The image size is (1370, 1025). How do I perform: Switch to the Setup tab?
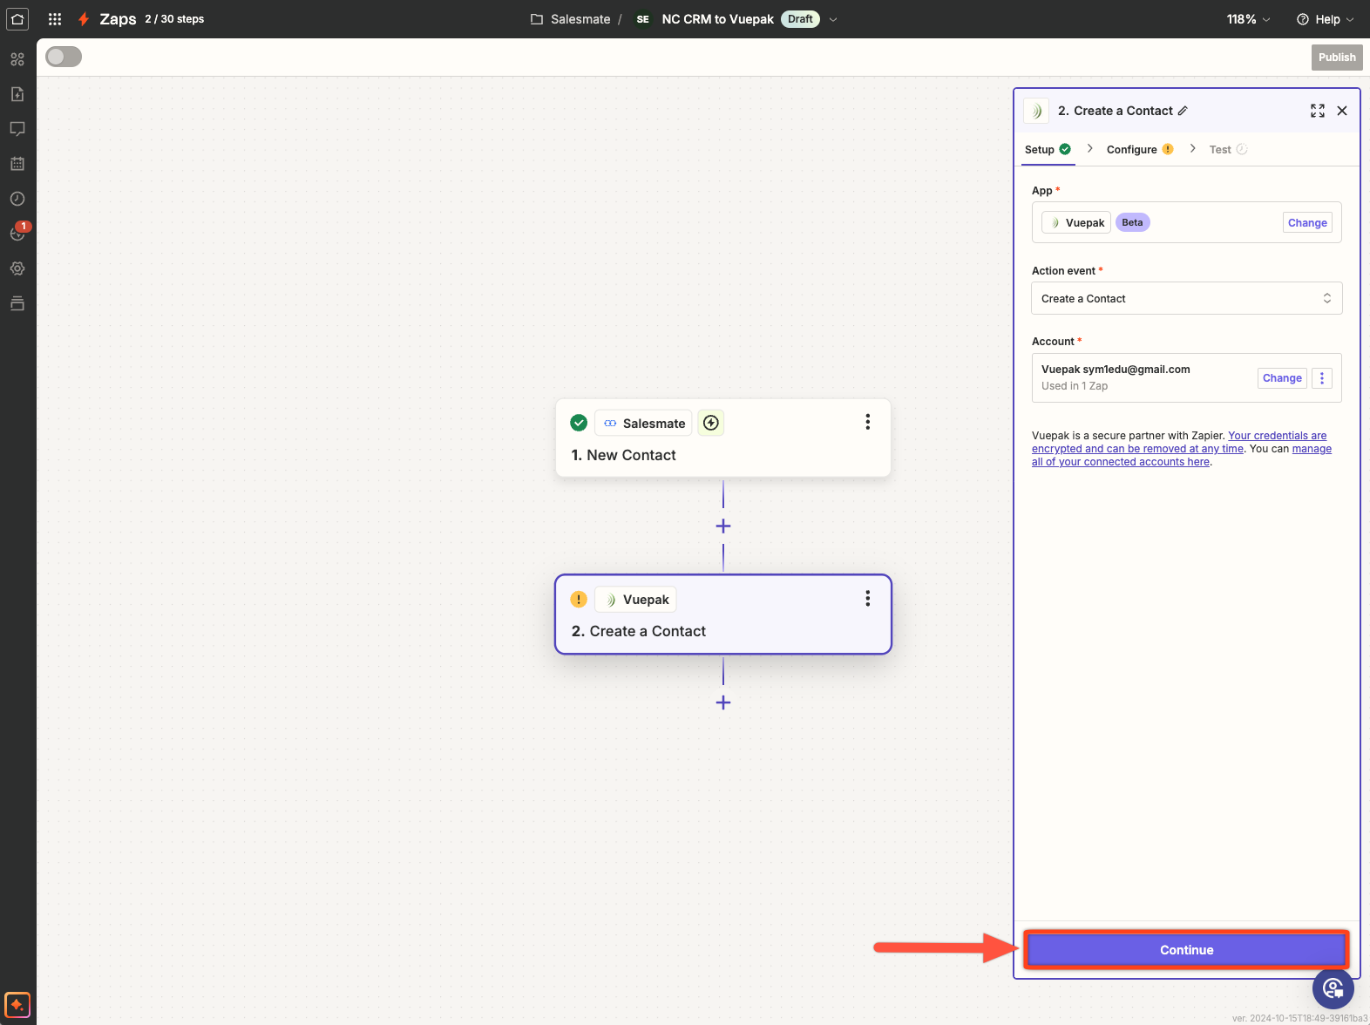click(x=1040, y=150)
